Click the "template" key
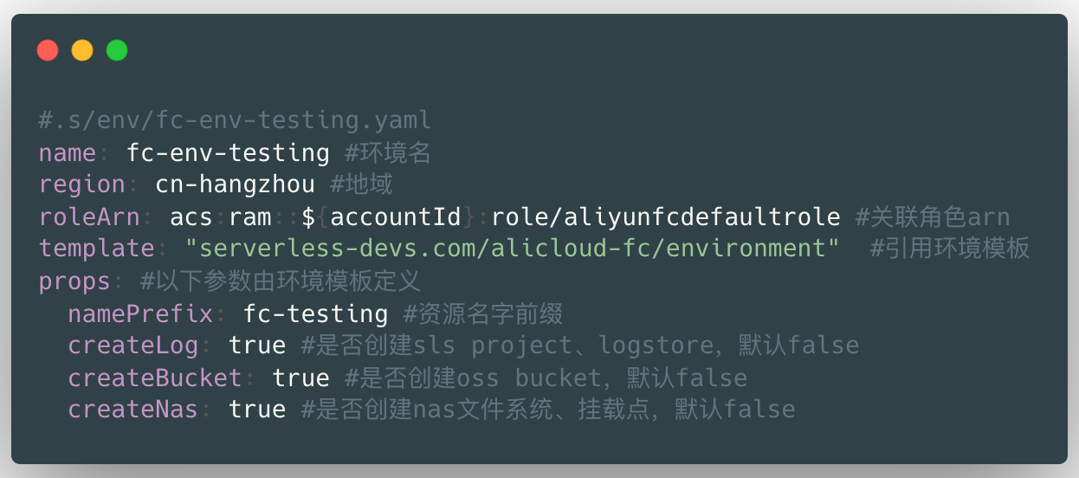This screenshot has width=1079, height=478. pyautogui.click(x=96, y=249)
